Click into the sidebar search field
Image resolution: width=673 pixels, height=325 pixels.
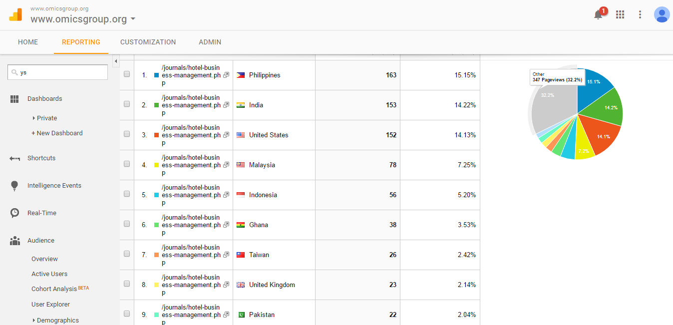58,72
